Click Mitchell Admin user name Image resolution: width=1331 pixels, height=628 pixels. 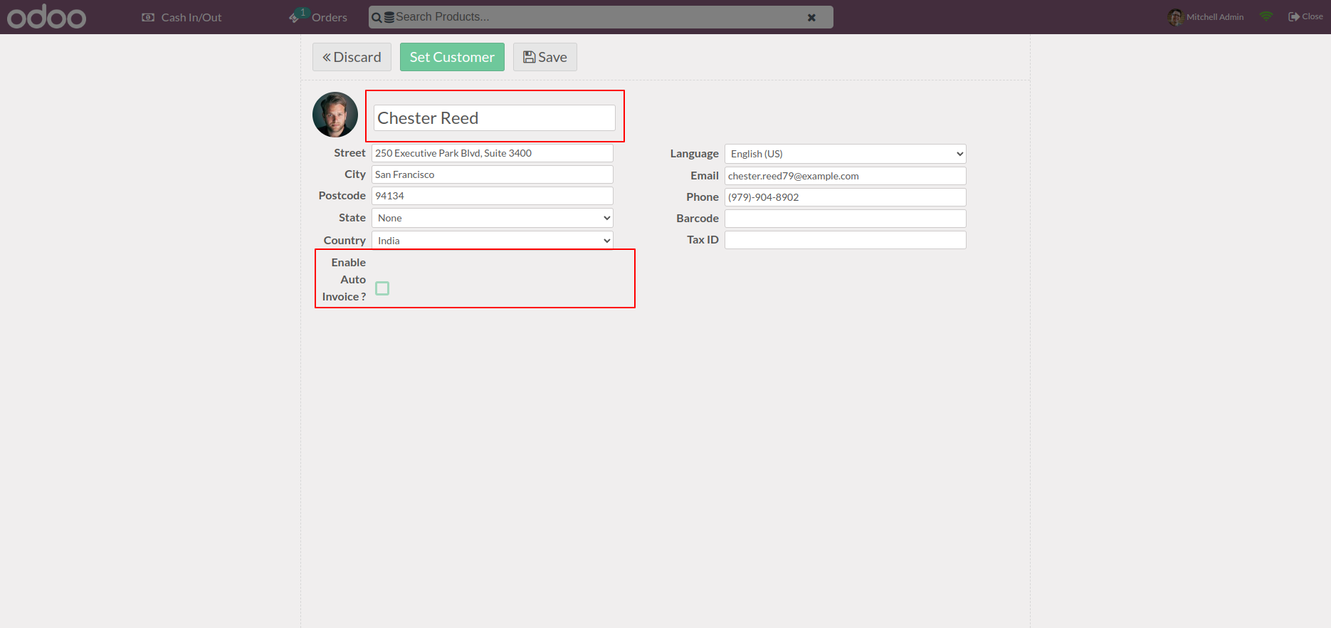click(1215, 17)
